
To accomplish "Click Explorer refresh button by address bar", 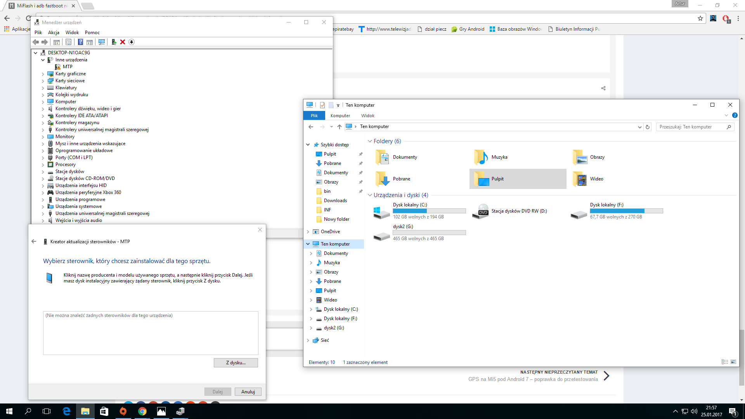I will pos(647,127).
